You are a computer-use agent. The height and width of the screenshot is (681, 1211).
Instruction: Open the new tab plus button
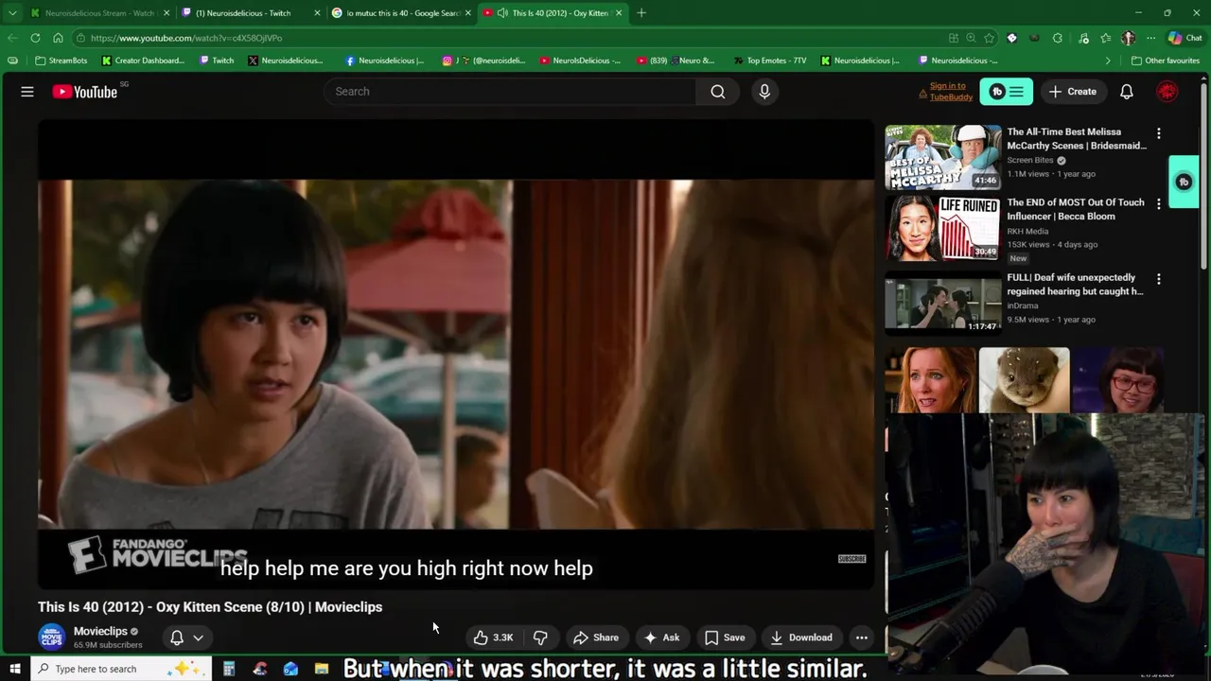[641, 13]
